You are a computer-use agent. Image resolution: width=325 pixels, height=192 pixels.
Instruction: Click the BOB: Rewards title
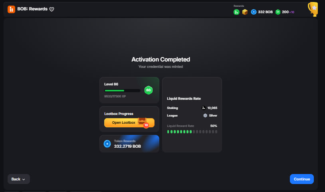[32, 9]
